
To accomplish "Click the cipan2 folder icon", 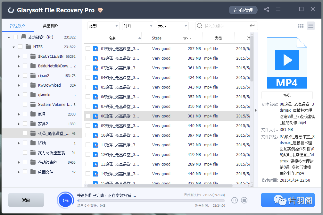I will coord(33,75).
